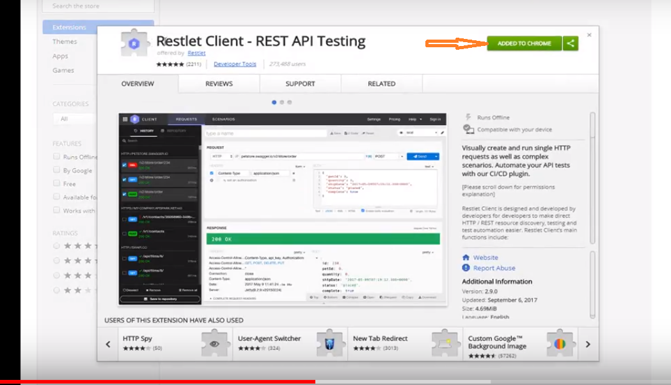
Task: Click the Search the store field
Action: (99, 6)
